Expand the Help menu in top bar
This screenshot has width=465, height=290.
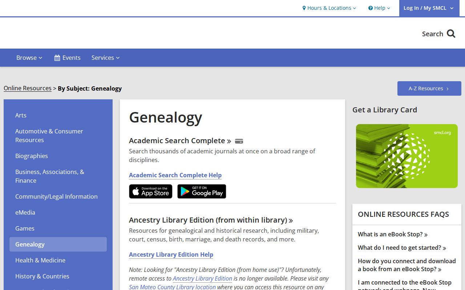click(x=379, y=8)
